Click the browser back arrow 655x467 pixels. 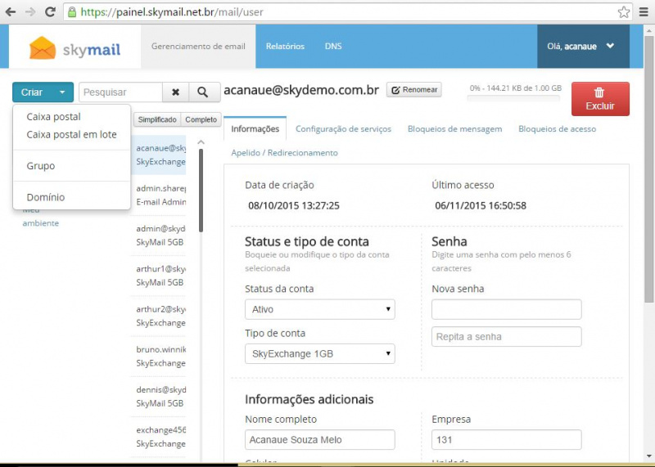[11, 12]
